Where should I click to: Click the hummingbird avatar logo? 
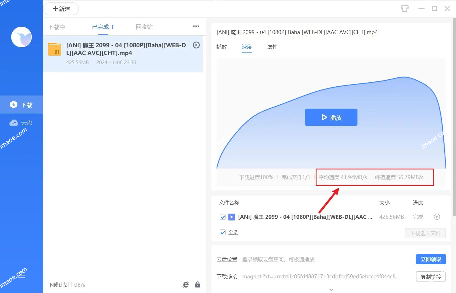click(x=21, y=37)
